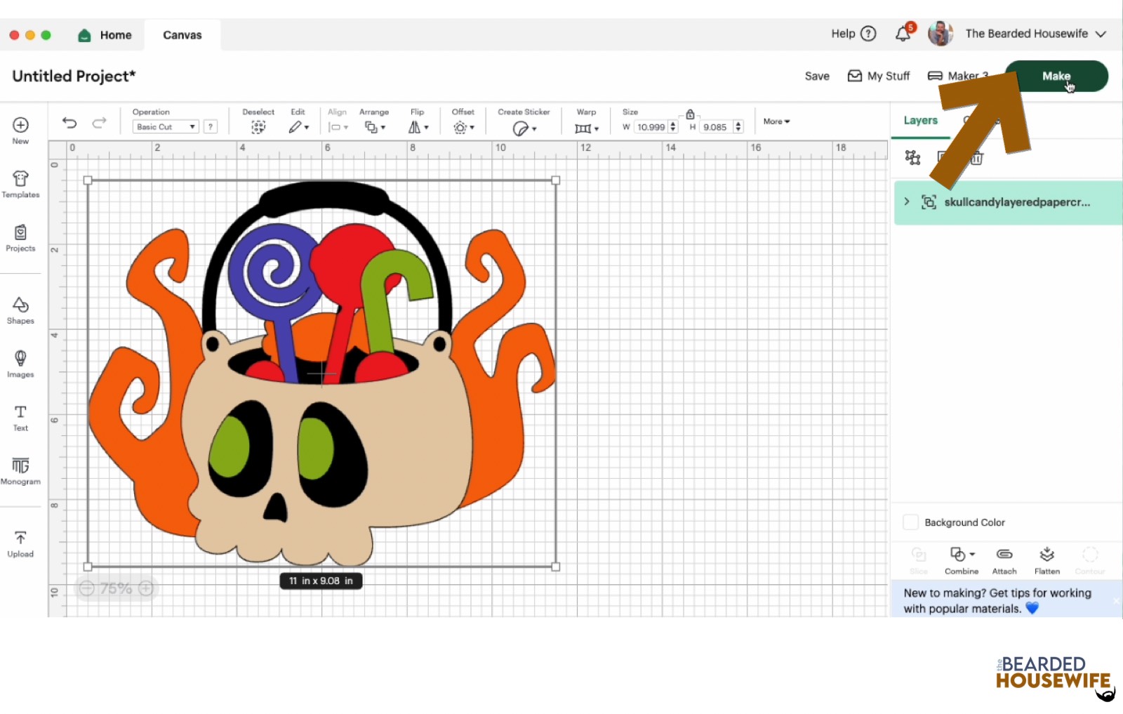This screenshot has width=1123, height=714.
Task: Open the Basic Cut operation dropdown
Action: click(166, 127)
